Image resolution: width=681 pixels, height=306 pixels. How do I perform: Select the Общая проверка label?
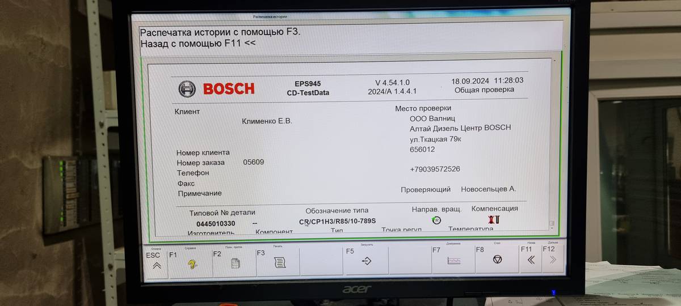(x=485, y=90)
